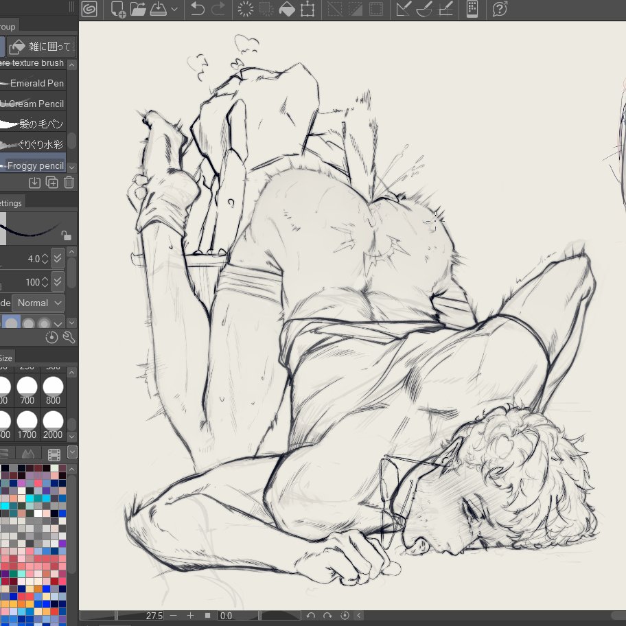This screenshot has height=626, width=626.
Task: Open the film-strip color panel tab
Action: pyautogui.click(x=54, y=454)
